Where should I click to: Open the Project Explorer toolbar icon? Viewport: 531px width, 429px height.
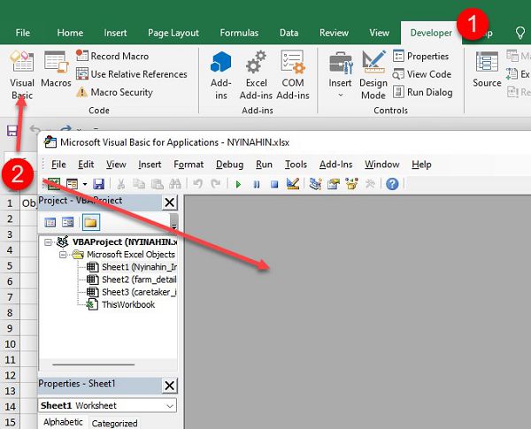coord(315,184)
